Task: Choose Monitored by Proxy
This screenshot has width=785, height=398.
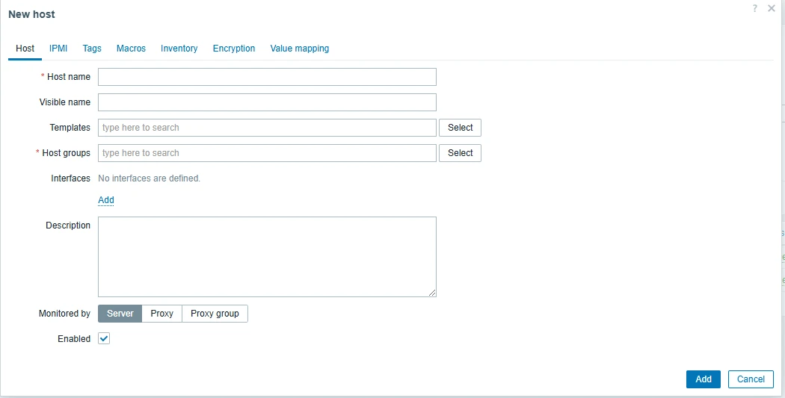Action: [161, 314]
